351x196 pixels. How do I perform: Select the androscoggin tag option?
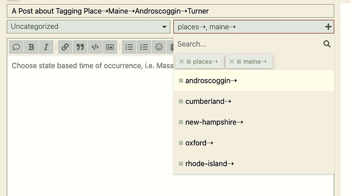coord(254,80)
